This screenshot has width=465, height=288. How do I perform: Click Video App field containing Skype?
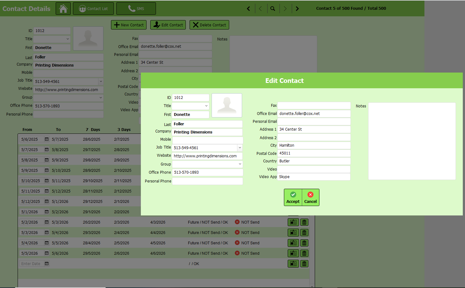tap(314, 177)
